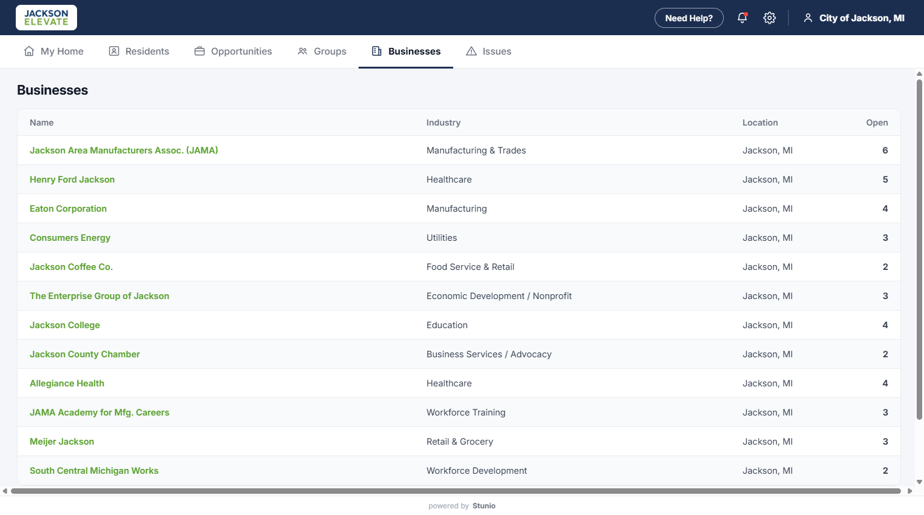The image size is (924, 515).
Task: Switch to the Groups tab
Action: 322,52
